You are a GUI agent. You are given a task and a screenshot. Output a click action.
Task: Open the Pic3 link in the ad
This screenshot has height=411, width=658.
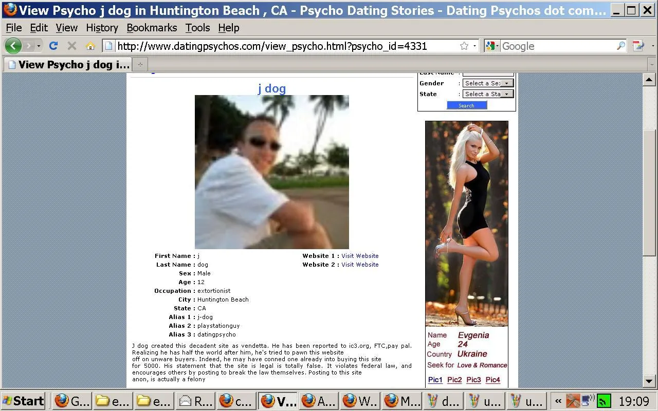tap(473, 380)
